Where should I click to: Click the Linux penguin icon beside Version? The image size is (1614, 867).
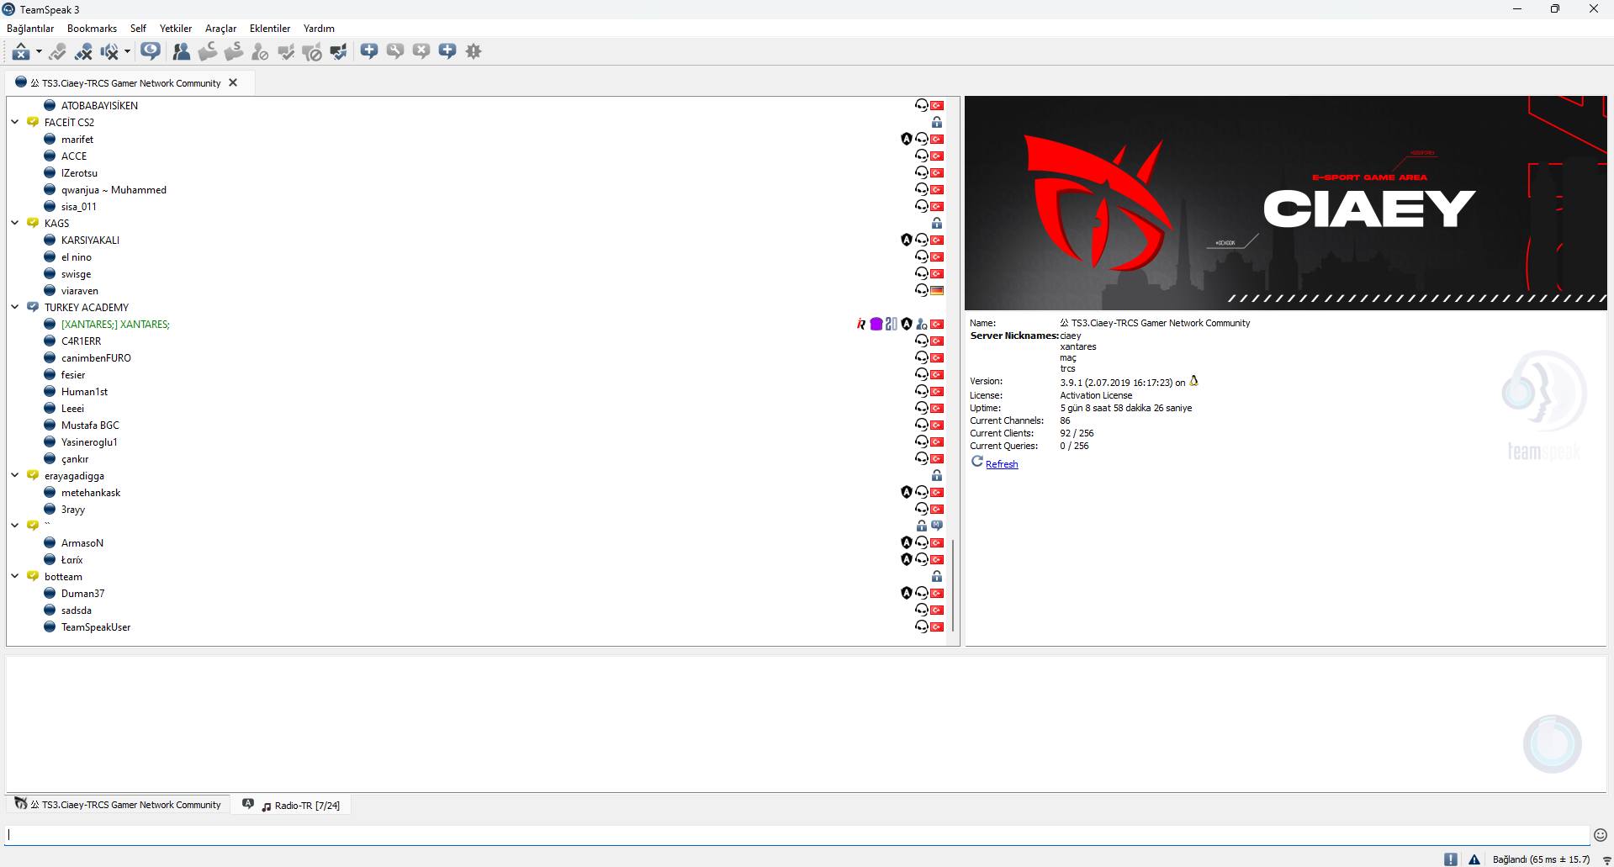pyautogui.click(x=1193, y=381)
